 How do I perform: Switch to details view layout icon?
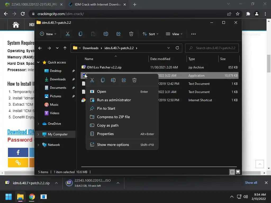pyautogui.click(x=232, y=172)
